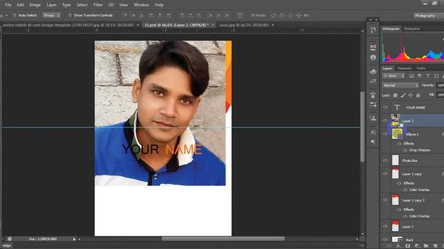
Task: Select the Photo Box layer thumbnail
Action: point(395,160)
